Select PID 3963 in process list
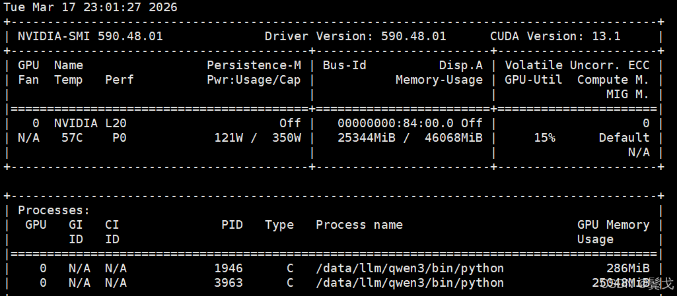 [229, 283]
